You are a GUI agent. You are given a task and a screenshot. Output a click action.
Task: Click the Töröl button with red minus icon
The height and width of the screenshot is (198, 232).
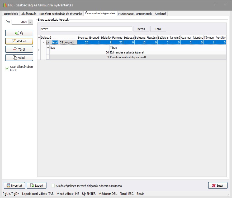click(x=19, y=49)
